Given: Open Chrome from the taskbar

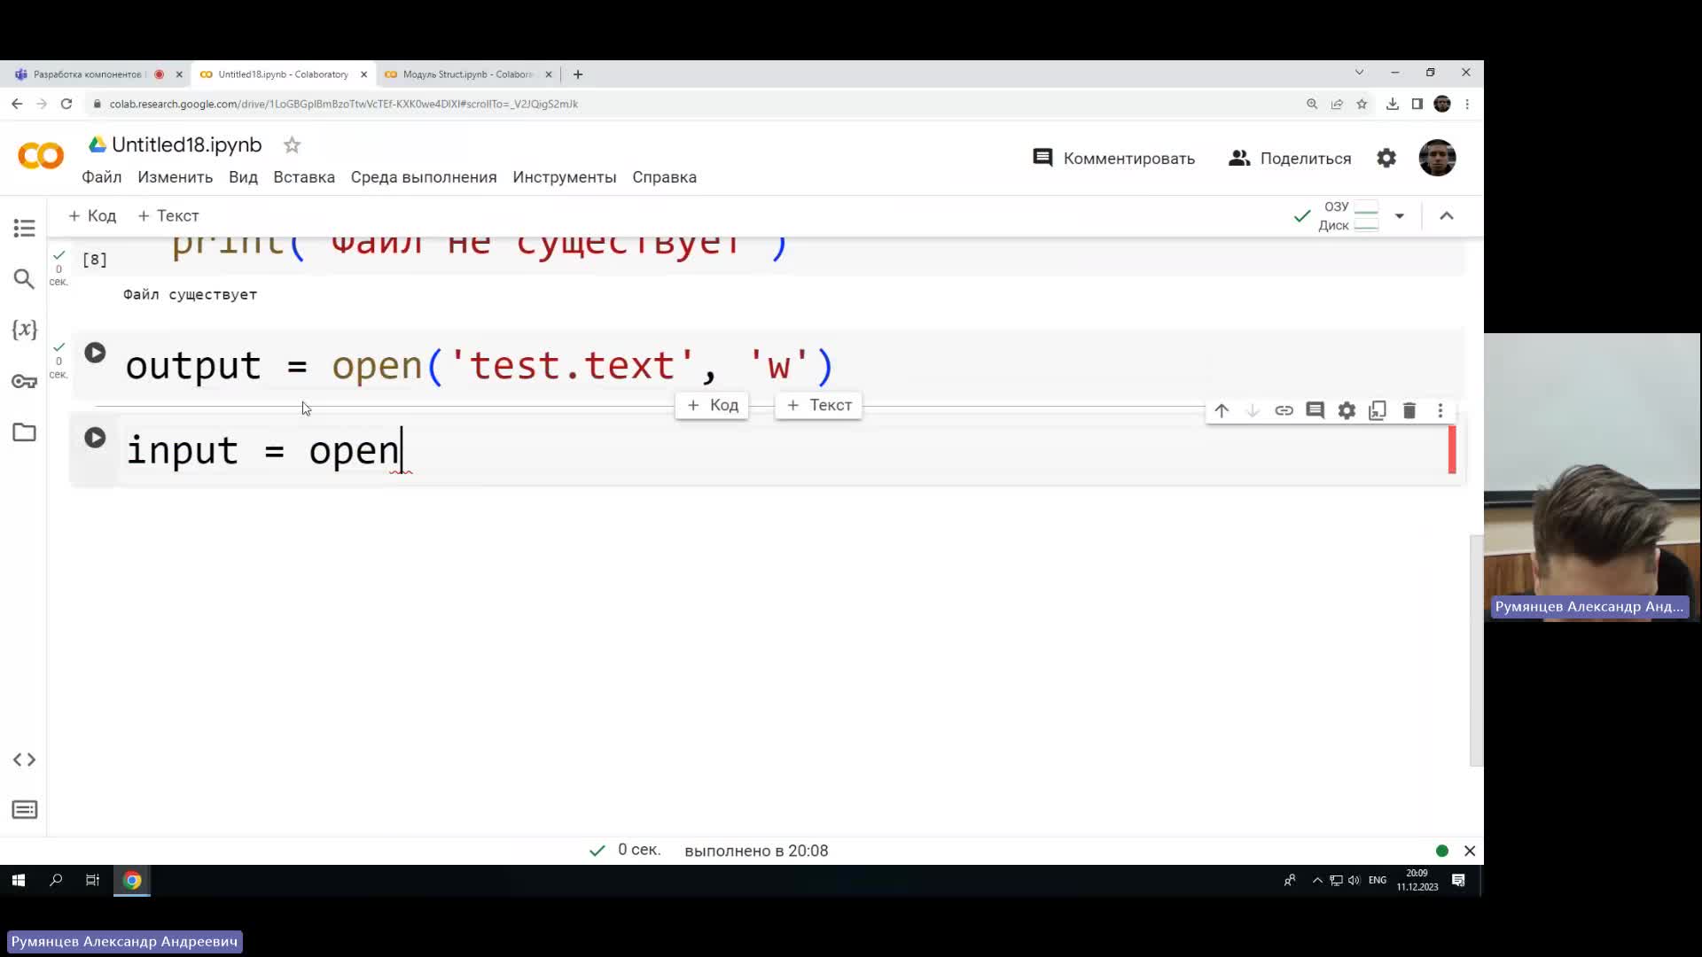Looking at the screenshot, I should 132,880.
